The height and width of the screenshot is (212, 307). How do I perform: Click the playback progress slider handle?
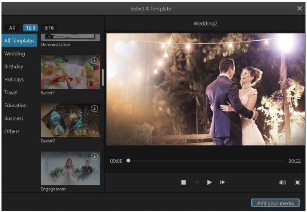(x=128, y=161)
